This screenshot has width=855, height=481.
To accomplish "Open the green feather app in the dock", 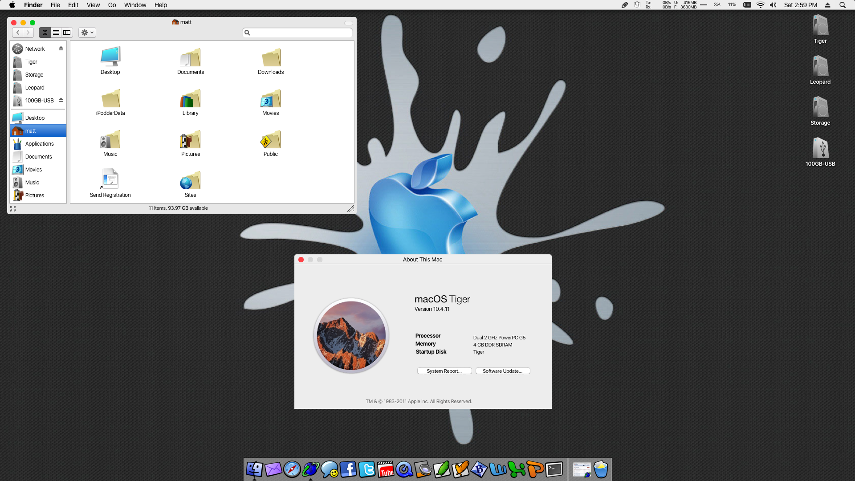I will point(441,469).
